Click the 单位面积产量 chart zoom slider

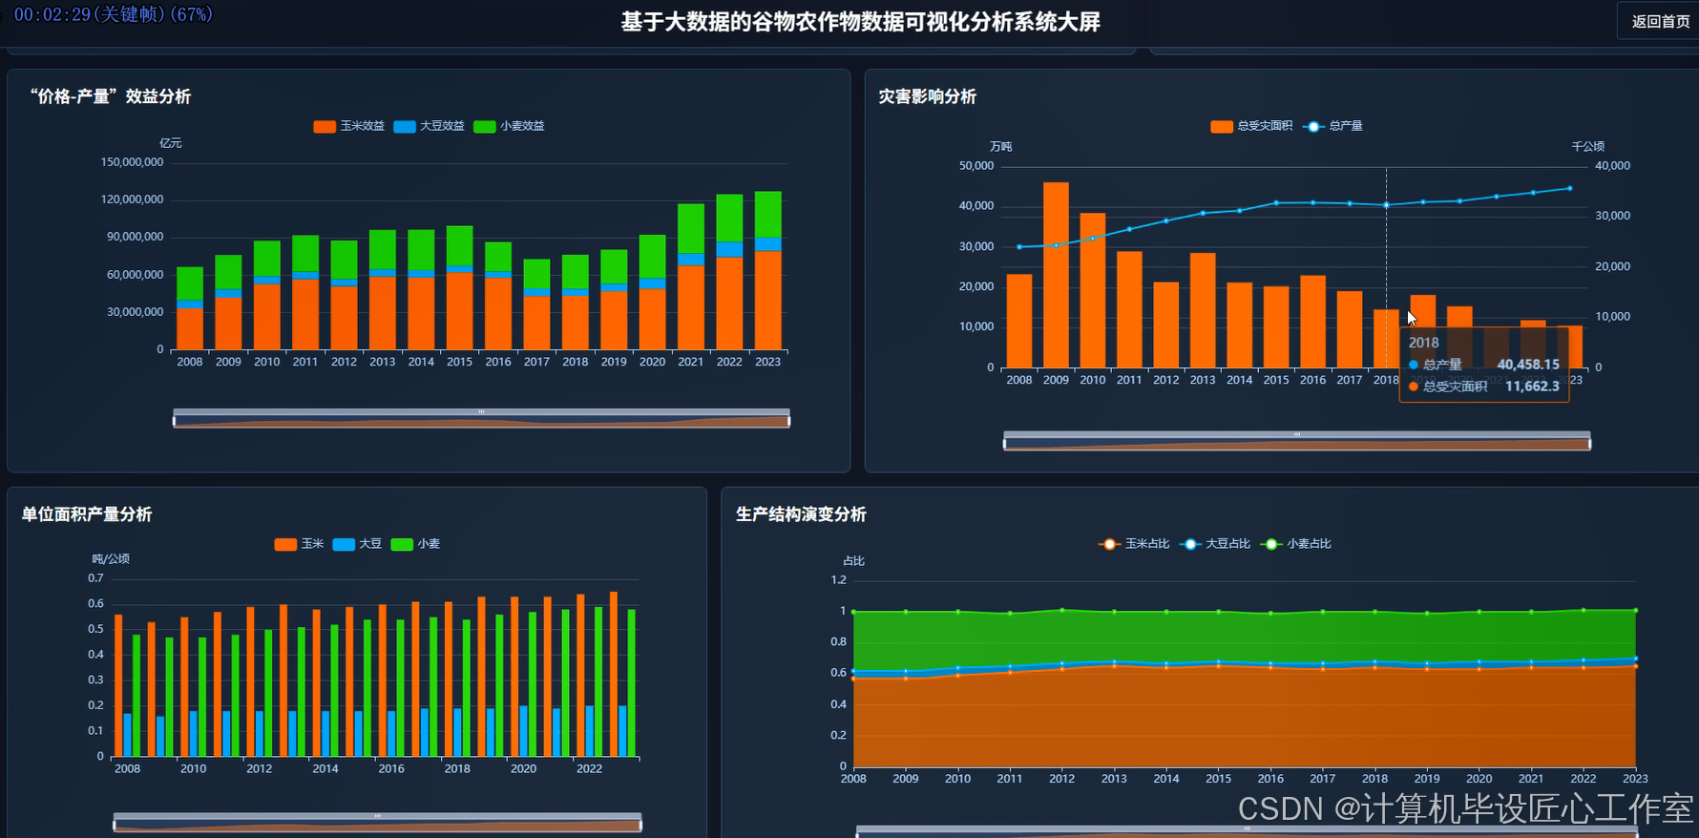click(x=377, y=823)
